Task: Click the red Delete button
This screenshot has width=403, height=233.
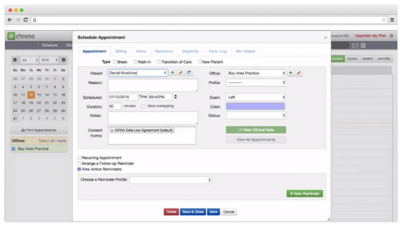Action: (x=171, y=212)
